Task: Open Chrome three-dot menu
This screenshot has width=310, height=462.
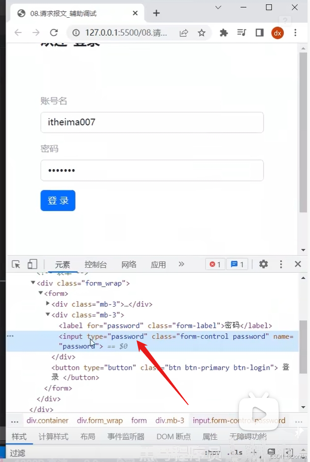Action: coord(295,33)
